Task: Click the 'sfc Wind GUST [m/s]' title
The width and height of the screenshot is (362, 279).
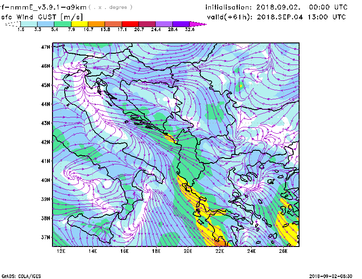Action: point(42,17)
